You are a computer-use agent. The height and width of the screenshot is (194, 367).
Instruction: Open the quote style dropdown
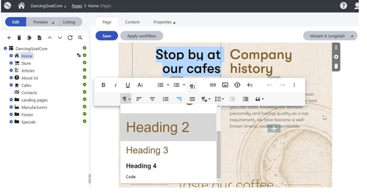coord(259,99)
